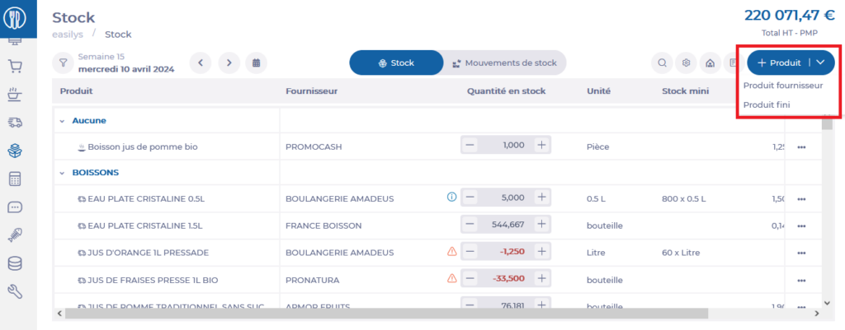Image resolution: width=845 pixels, height=330 pixels.
Task: Collapse the BOISSONS category group
Action: click(x=61, y=173)
